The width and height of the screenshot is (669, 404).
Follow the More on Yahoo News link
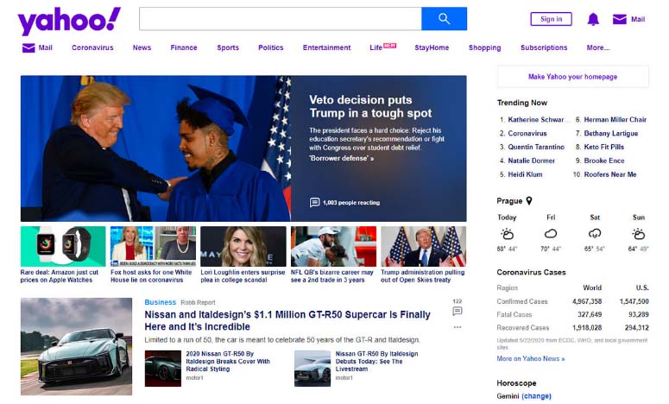click(x=529, y=359)
